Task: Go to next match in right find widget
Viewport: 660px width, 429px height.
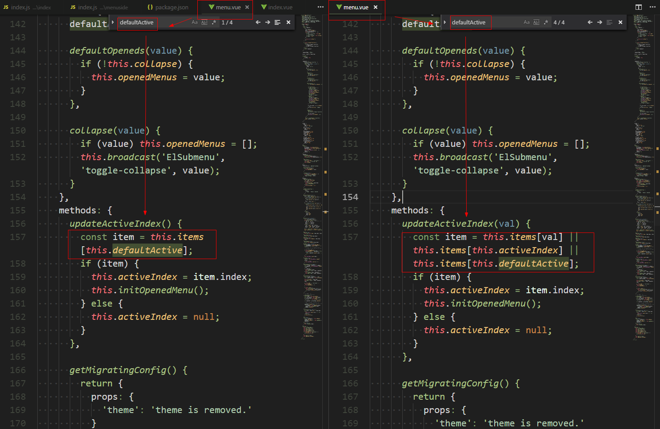Action: pyautogui.click(x=600, y=22)
